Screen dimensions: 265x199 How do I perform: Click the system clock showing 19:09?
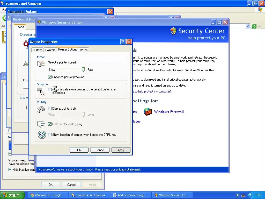[x=258, y=195]
